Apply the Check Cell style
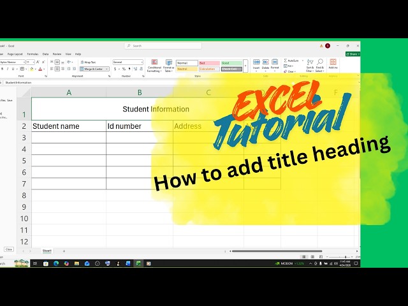The image size is (408, 306). pyautogui.click(x=231, y=69)
